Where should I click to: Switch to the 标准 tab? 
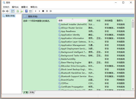coord(32,92)
